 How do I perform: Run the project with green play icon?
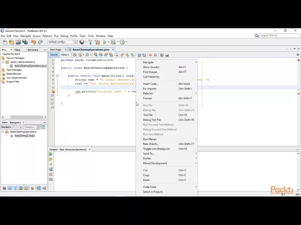pos(104,42)
